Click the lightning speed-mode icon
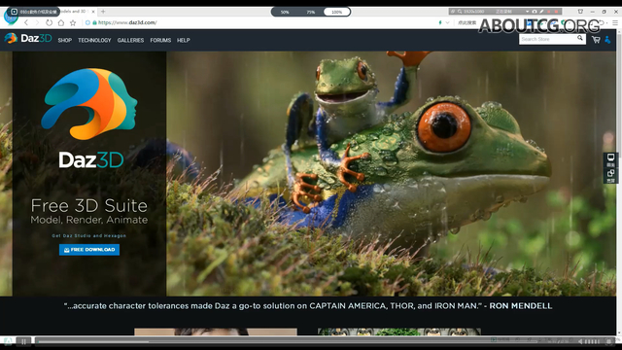This screenshot has width=622, height=350. pyautogui.click(x=440, y=22)
